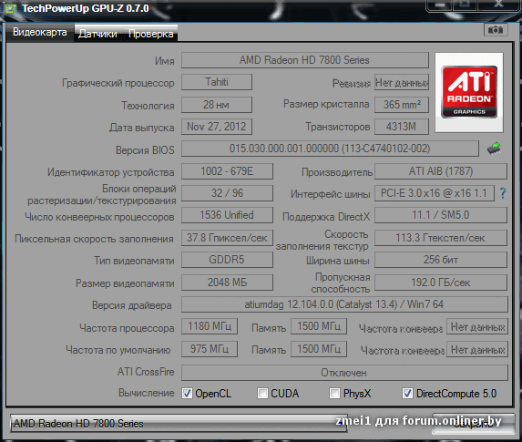
Task: Click the Графический процессор label
Action: (x=118, y=83)
